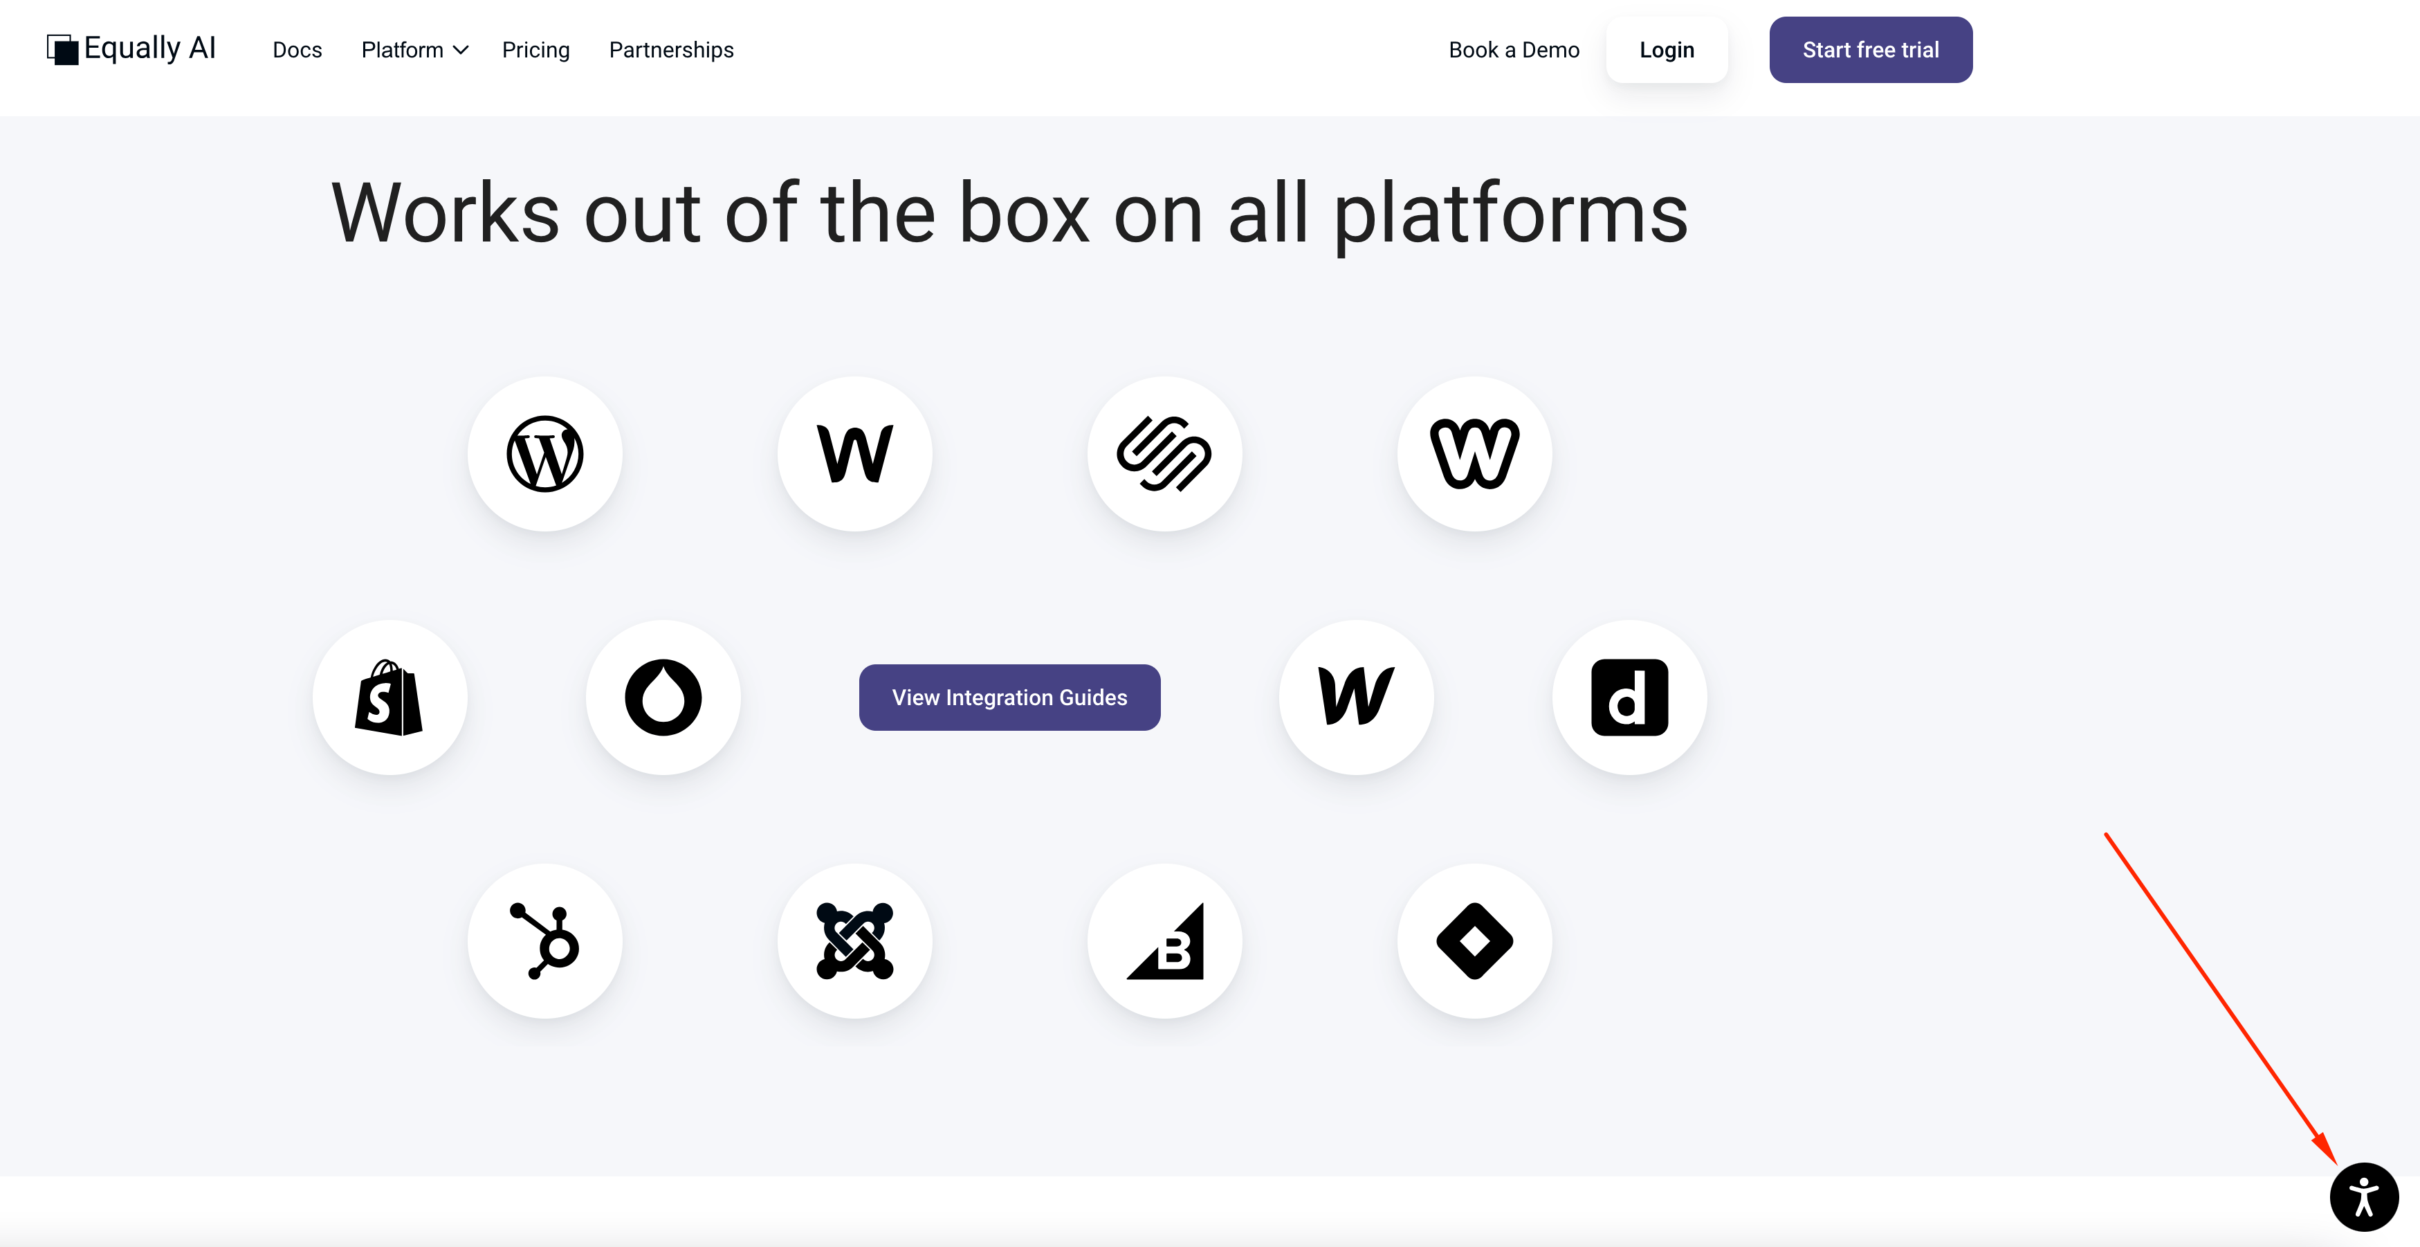2420x1247 pixels.
Task: Click the Squarespace integration icon
Action: click(x=1164, y=453)
